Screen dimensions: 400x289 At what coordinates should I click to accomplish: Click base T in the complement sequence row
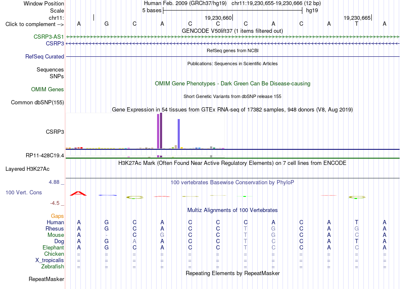point(357,24)
